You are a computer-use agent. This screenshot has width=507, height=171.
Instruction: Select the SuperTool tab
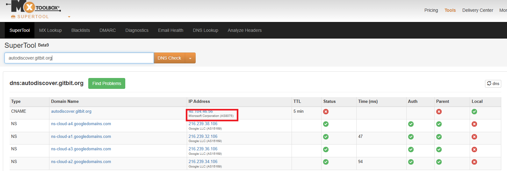pyautogui.click(x=20, y=30)
